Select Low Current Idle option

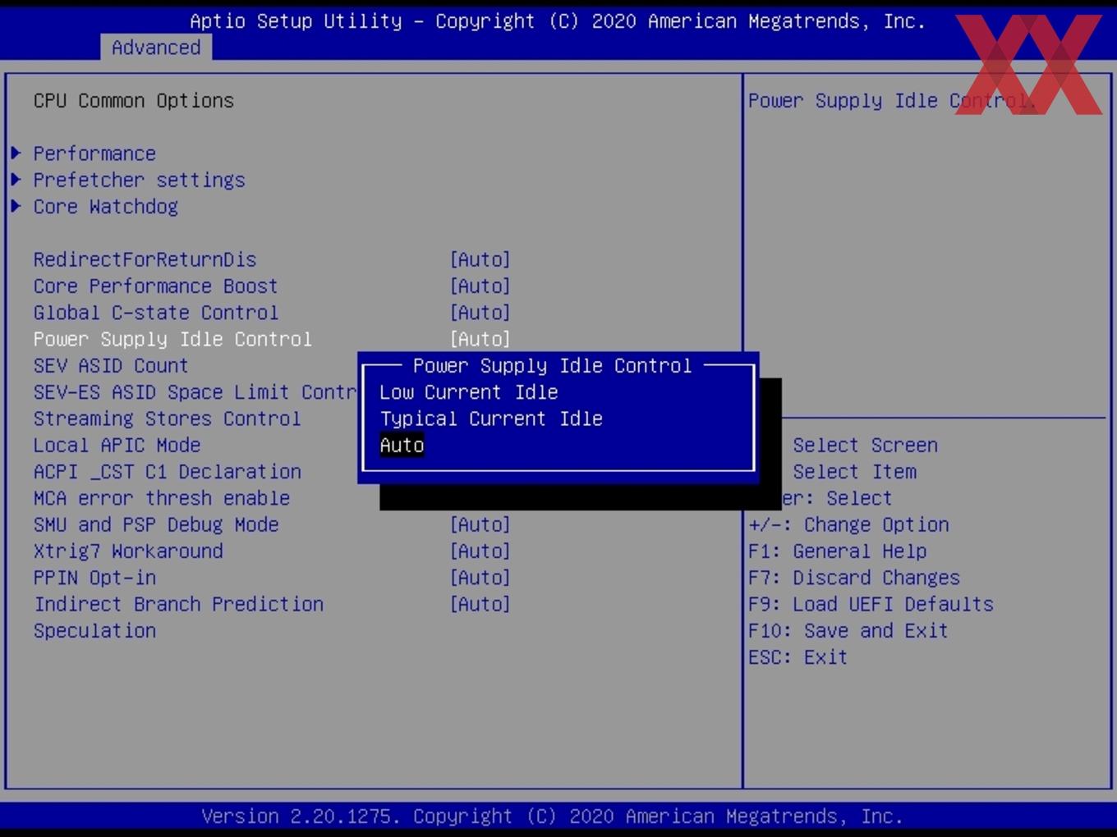[x=469, y=392]
